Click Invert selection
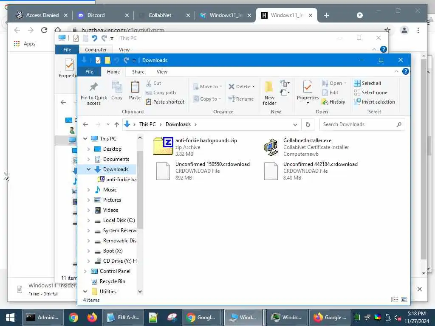The height and width of the screenshot is (326, 435). (x=375, y=102)
